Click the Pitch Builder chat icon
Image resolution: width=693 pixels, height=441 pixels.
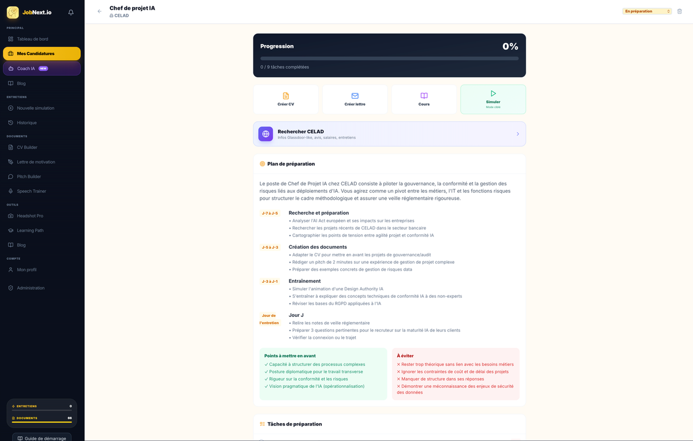[x=11, y=176]
